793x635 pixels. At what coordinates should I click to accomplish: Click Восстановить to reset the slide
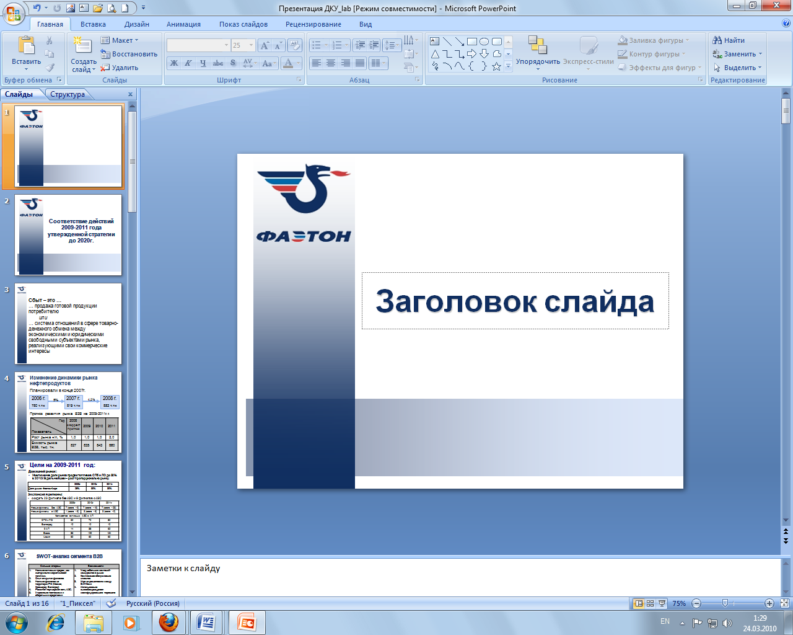[129, 54]
